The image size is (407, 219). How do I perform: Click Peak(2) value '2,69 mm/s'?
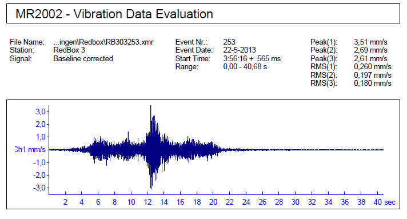point(370,50)
